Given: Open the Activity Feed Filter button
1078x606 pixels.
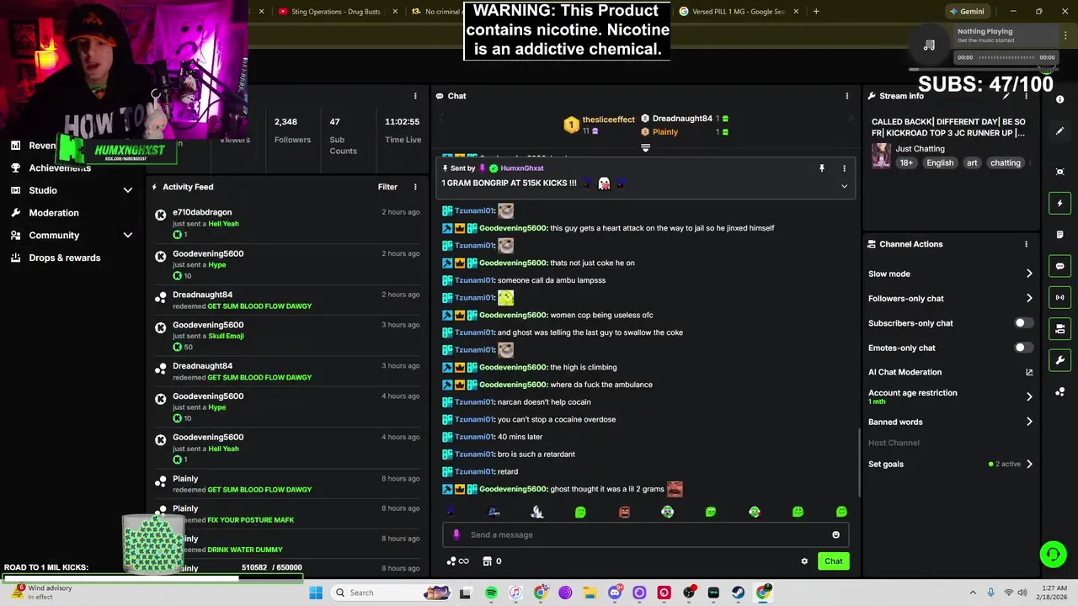Looking at the screenshot, I should pos(387,187).
